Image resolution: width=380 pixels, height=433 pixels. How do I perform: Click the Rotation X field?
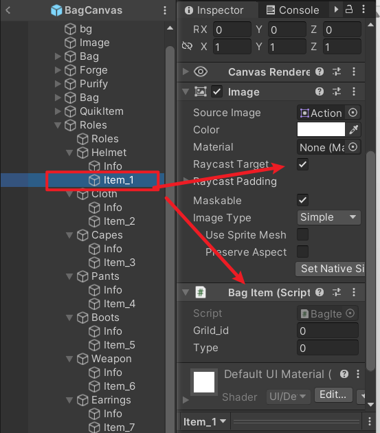tap(232, 30)
